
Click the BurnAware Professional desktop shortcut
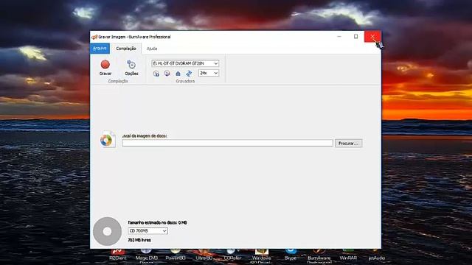click(x=319, y=255)
